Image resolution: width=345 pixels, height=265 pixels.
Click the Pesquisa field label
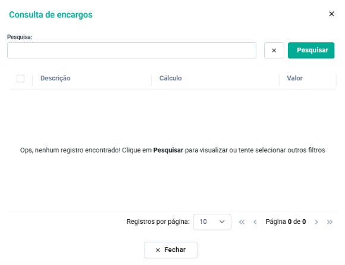pyautogui.click(x=20, y=37)
